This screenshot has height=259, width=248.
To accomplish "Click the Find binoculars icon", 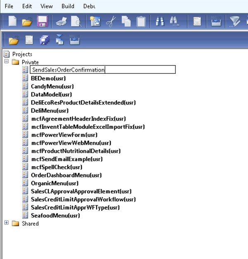I will click(160, 22).
